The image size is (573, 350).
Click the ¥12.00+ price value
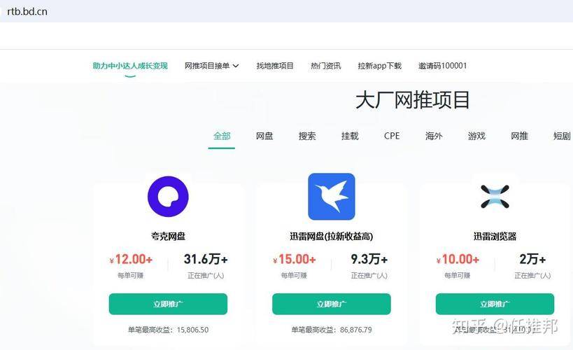coord(131,259)
